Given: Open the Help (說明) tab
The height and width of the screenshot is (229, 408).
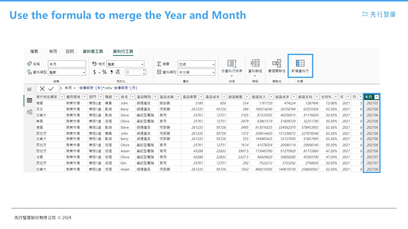Looking at the screenshot, I should (70, 52).
